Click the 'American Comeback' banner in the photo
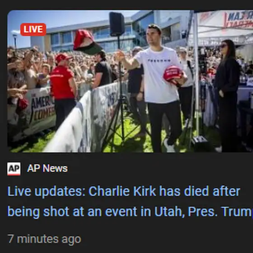Screen dimensions: 253x253 (42, 110)
